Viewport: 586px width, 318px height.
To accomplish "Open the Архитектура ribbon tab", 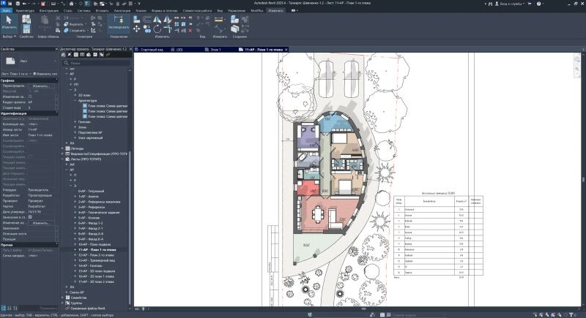I will pos(24,12).
